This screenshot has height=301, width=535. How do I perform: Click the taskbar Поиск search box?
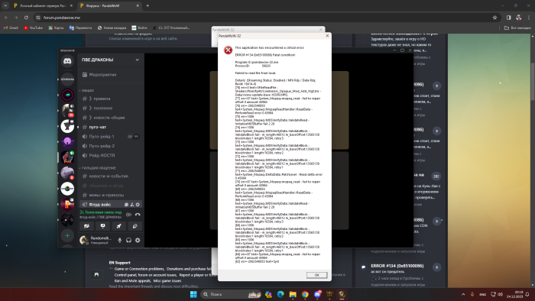point(230,294)
